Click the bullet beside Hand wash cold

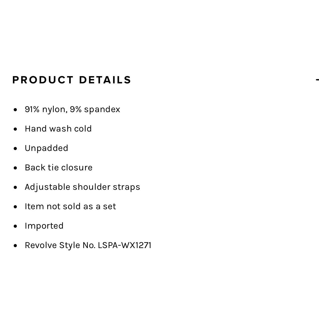[16, 129]
